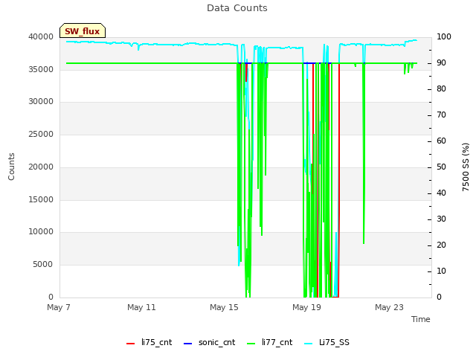Click the blue sonic_cnt legend swatch
The image size is (476, 357).
188,344
